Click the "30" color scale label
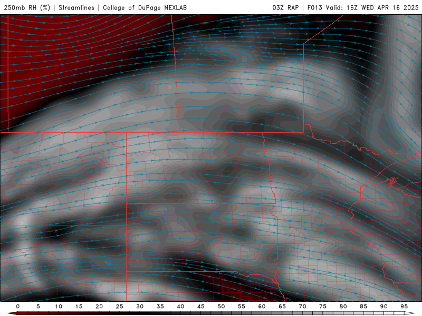 140,307
